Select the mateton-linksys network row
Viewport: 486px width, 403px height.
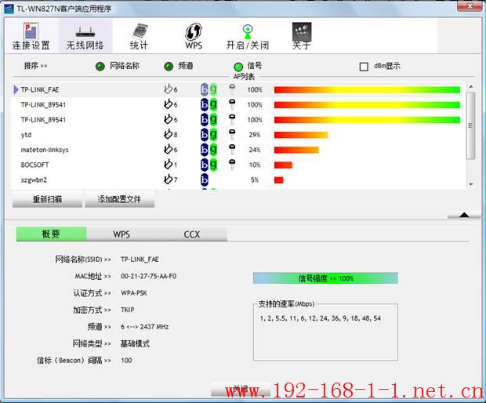click(238, 150)
